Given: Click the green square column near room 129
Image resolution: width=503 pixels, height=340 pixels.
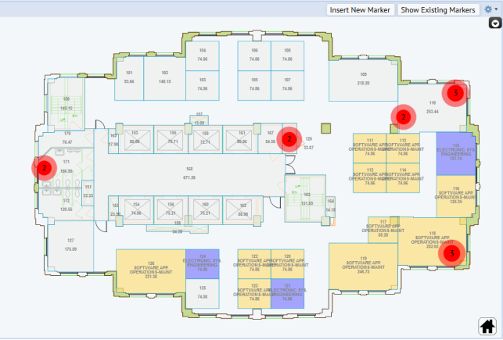Looking at the screenshot, I should [326, 128].
